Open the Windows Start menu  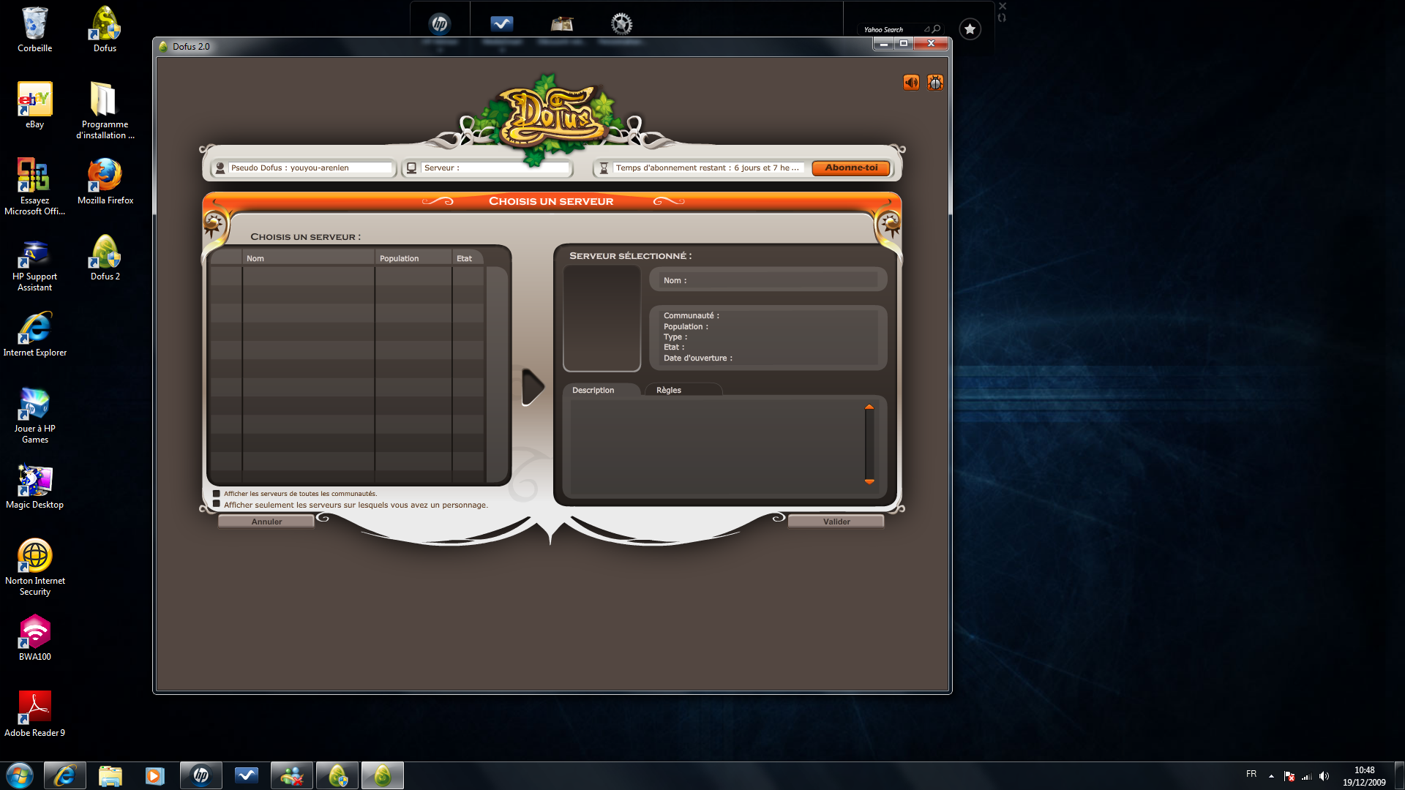pyautogui.click(x=20, y=775)
